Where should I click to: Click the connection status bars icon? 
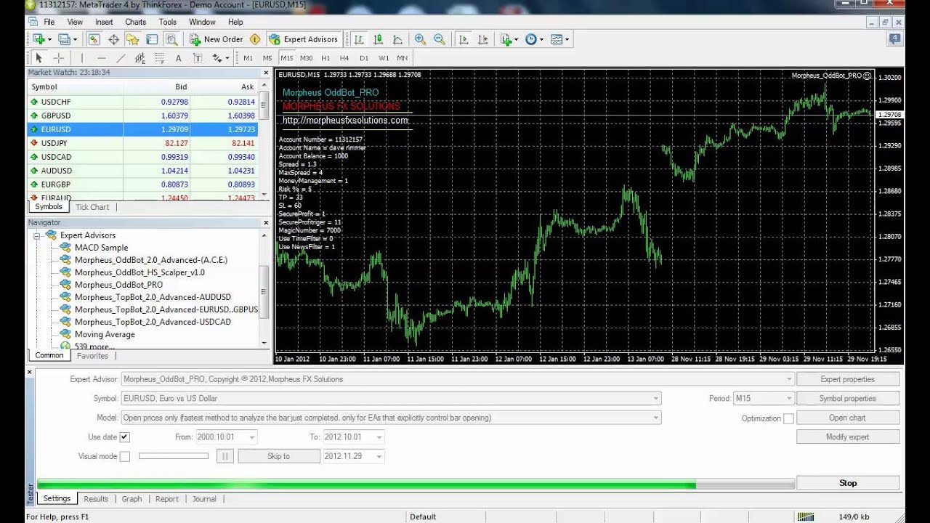click(806, 517)
